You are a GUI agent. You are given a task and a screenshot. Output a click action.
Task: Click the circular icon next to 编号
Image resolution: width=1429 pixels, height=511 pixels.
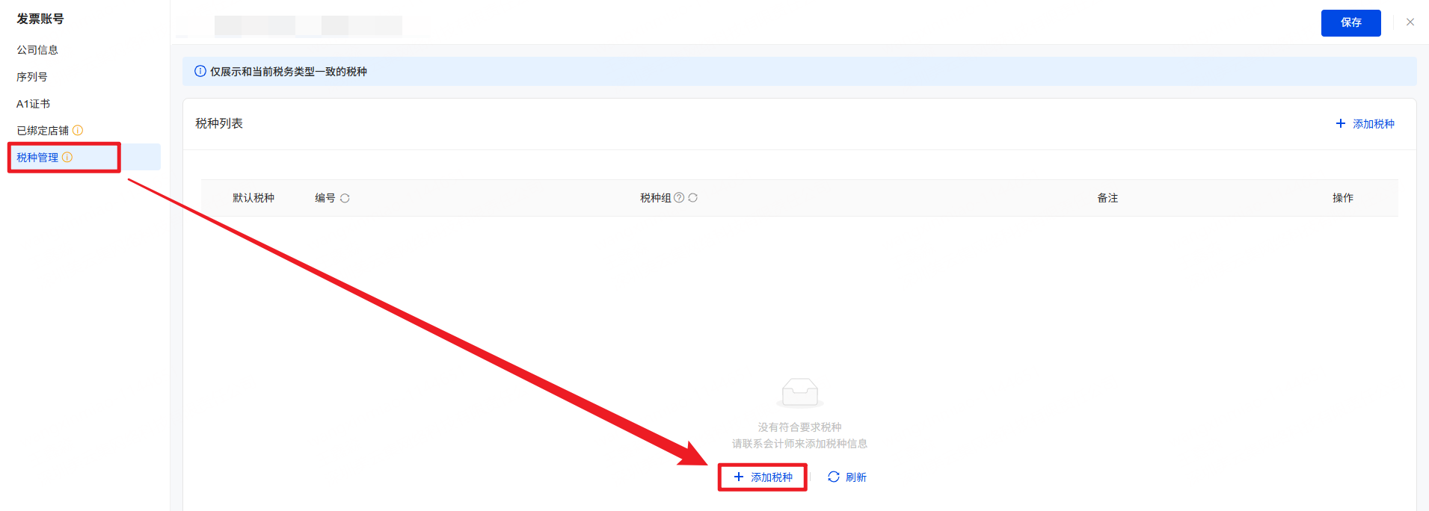coord(345,198)
